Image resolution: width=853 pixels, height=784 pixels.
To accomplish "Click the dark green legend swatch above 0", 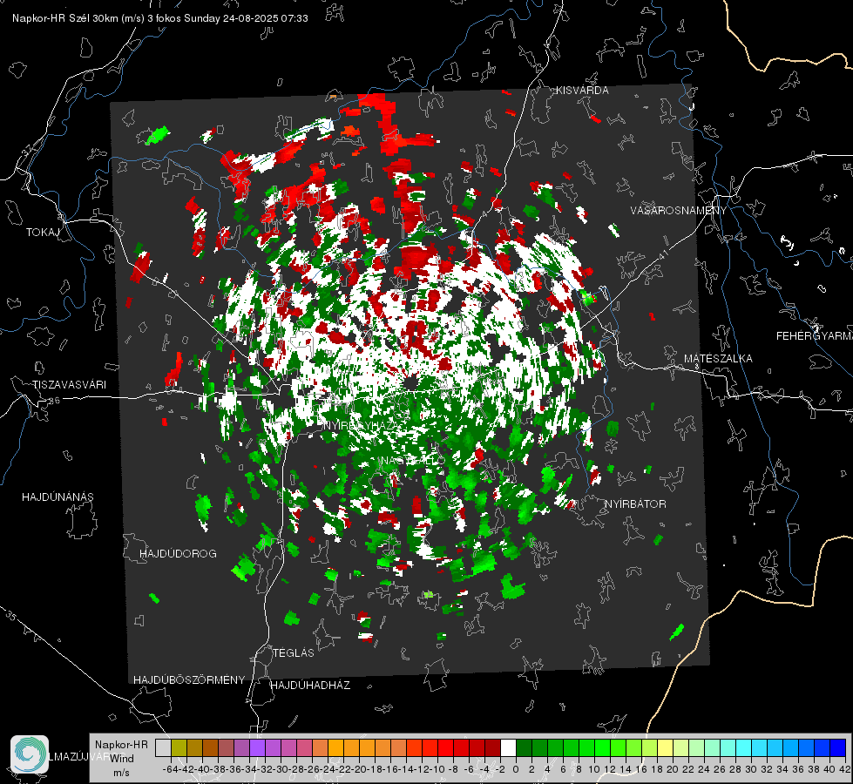I will pos(524,748).
